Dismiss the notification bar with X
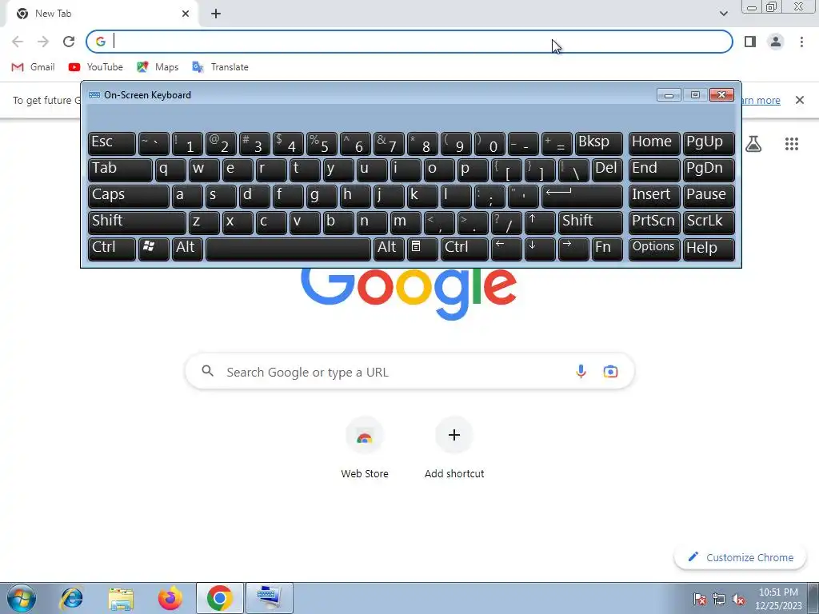 800,100
